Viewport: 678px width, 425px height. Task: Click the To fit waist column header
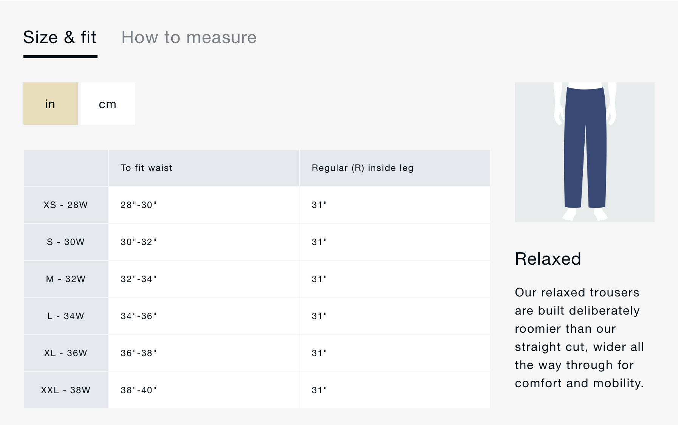(147, 168)
